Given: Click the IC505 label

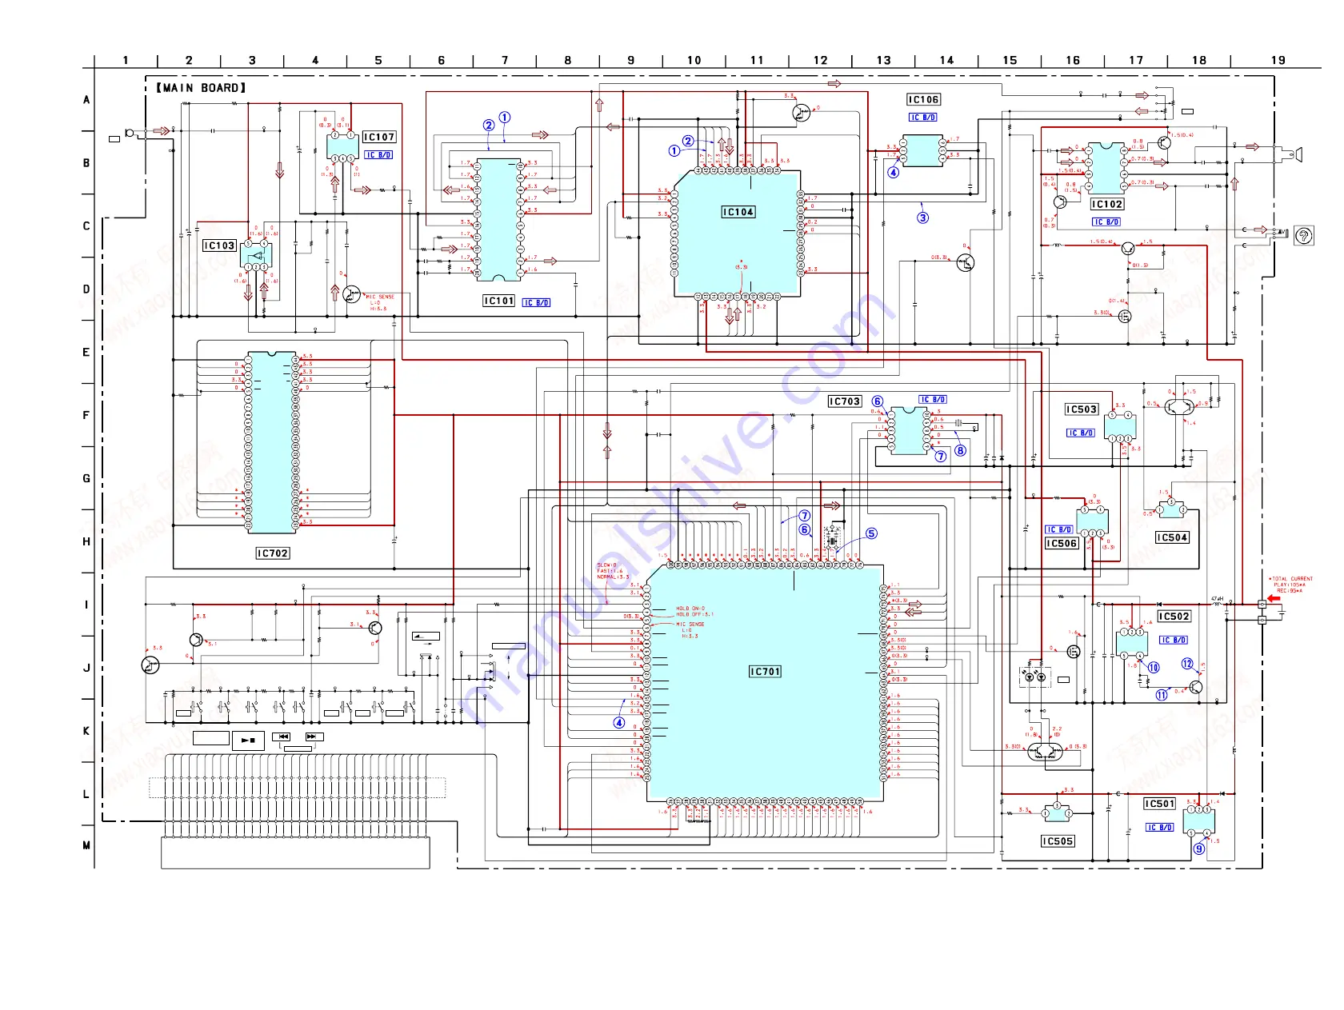Looking at the screenshot, I should [x=1058, y=841].
